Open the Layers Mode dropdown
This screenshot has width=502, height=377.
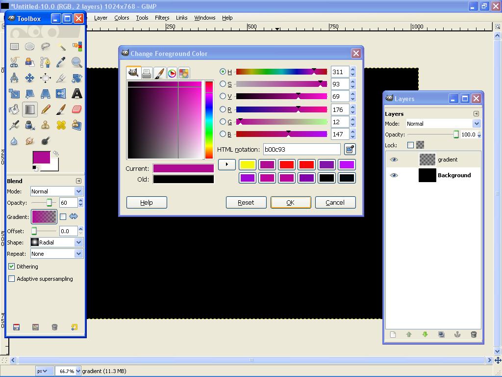(x=443, y=124)
